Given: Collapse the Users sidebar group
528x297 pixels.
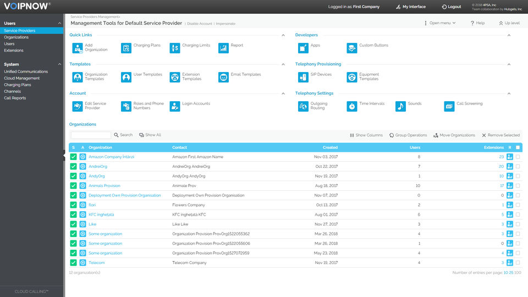Looking at the screenshot, I should (60, 23).
